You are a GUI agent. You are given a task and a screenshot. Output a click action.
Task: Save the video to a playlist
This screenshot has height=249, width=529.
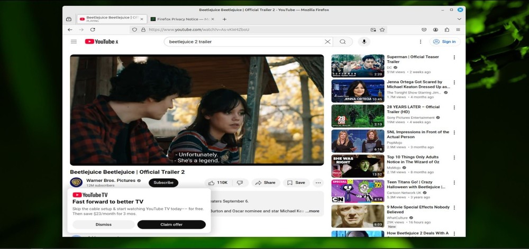[x=296, y=183]
